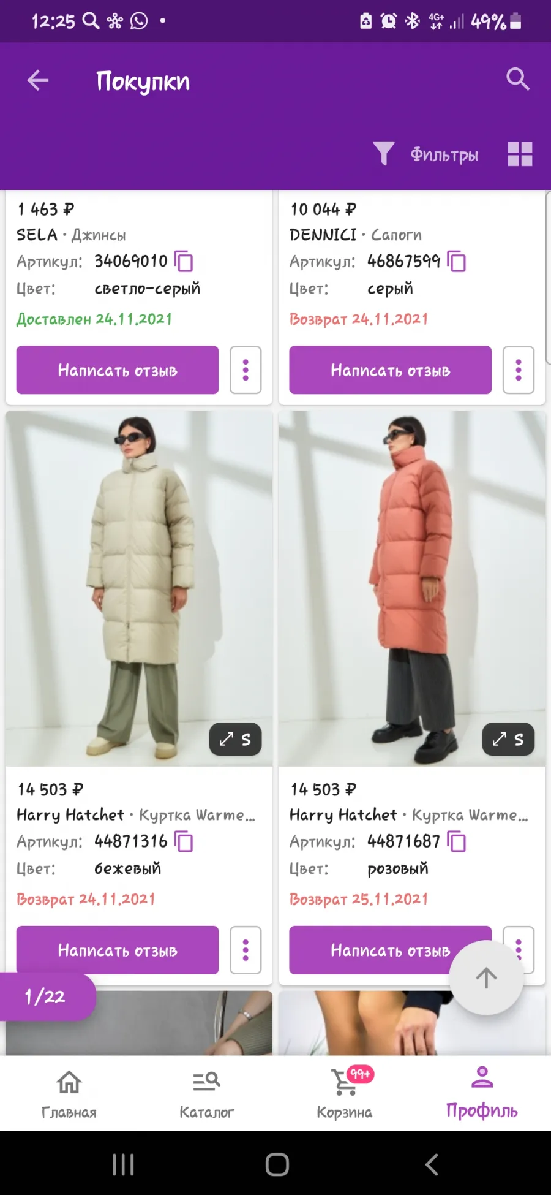This screenshot has width=551, height=1195.
Task: Open more options for DENNICI boots
Action: click(519, 370)
